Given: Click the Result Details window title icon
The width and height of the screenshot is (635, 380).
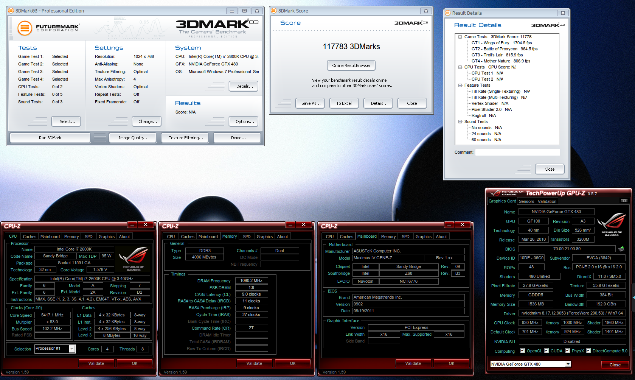Looking at the screenshot, I should [448, 13].
